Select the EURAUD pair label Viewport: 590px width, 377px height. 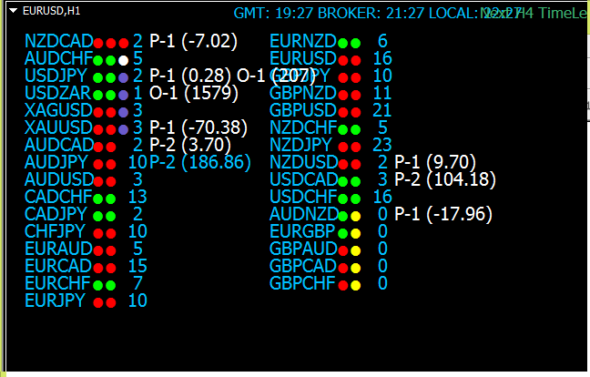58,249
